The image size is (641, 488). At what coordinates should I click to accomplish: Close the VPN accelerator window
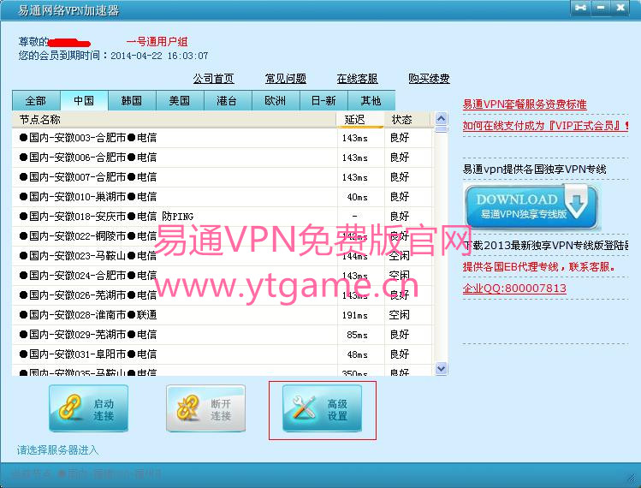pos(620,8)
